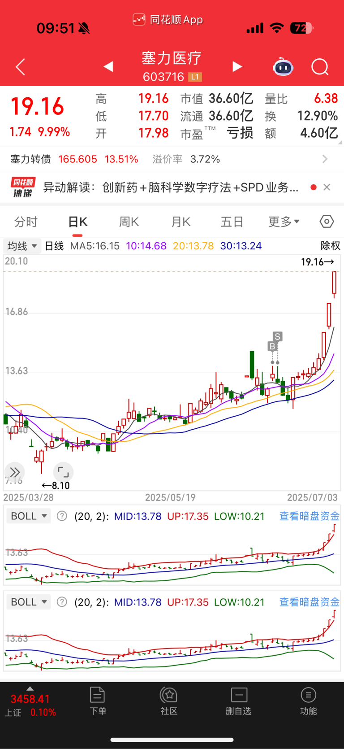Tap 删自选 remove from watchlist icon
344x749 pixels.
tap(238, 701)
